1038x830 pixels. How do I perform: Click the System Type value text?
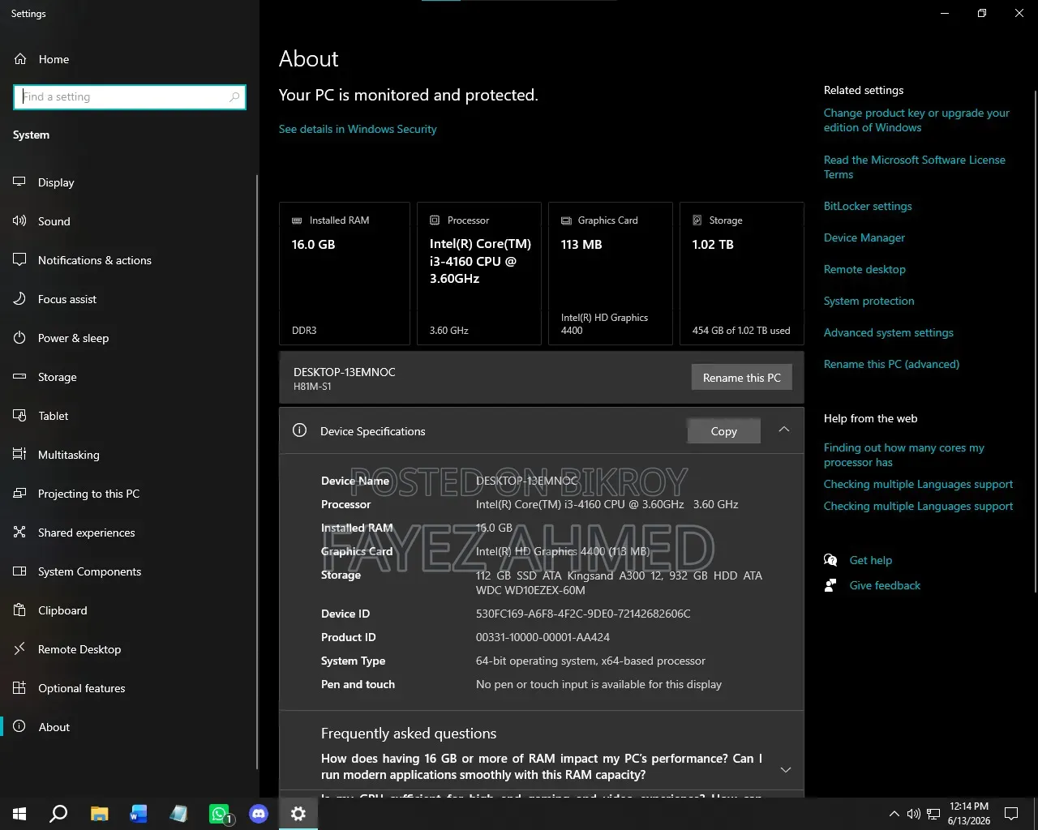click(590, 661)
